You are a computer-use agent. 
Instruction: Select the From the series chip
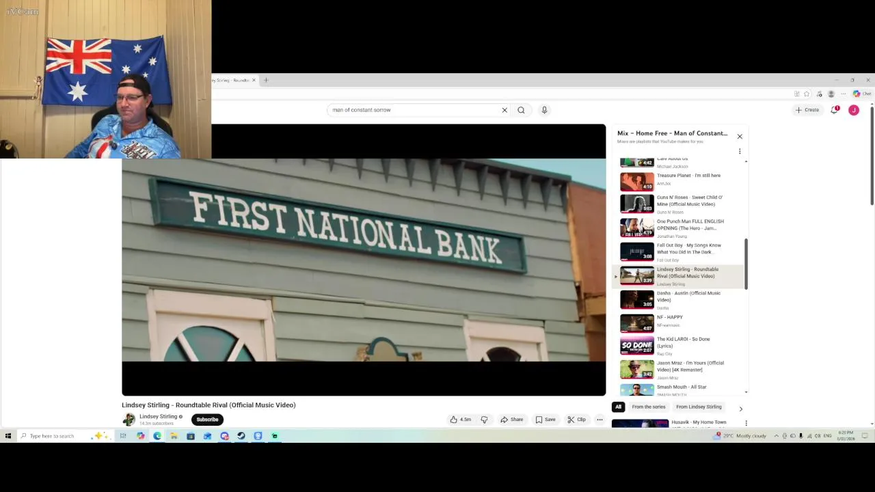pos(649,407)
